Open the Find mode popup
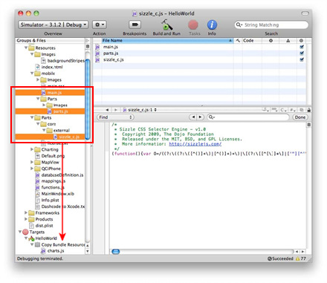 [x=115, y=117]
